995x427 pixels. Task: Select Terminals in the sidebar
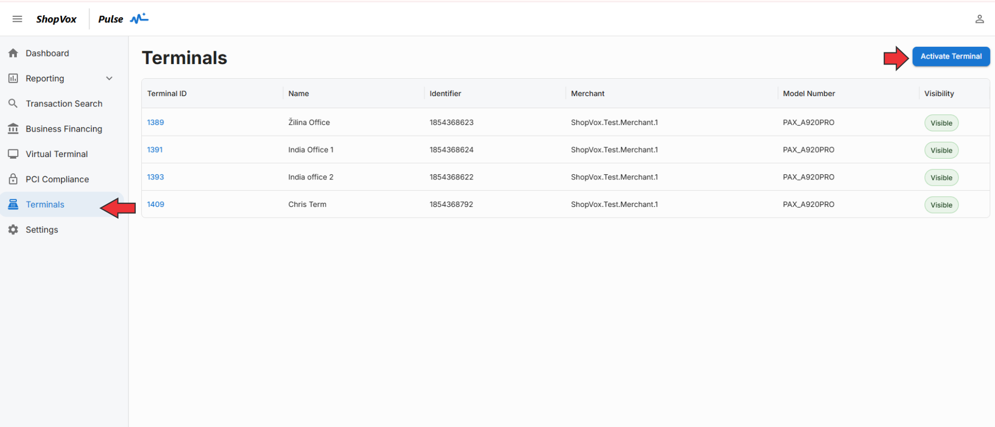45,204
